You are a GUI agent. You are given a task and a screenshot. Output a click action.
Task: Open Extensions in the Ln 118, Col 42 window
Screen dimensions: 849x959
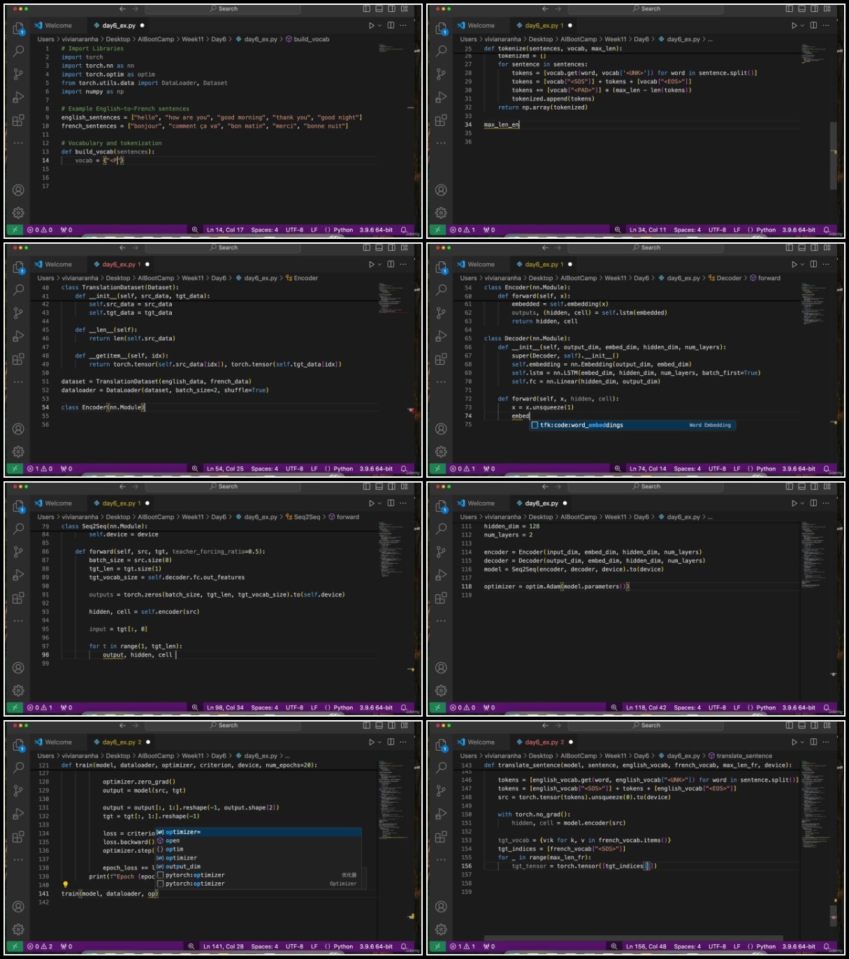click(x=441, y=598)
